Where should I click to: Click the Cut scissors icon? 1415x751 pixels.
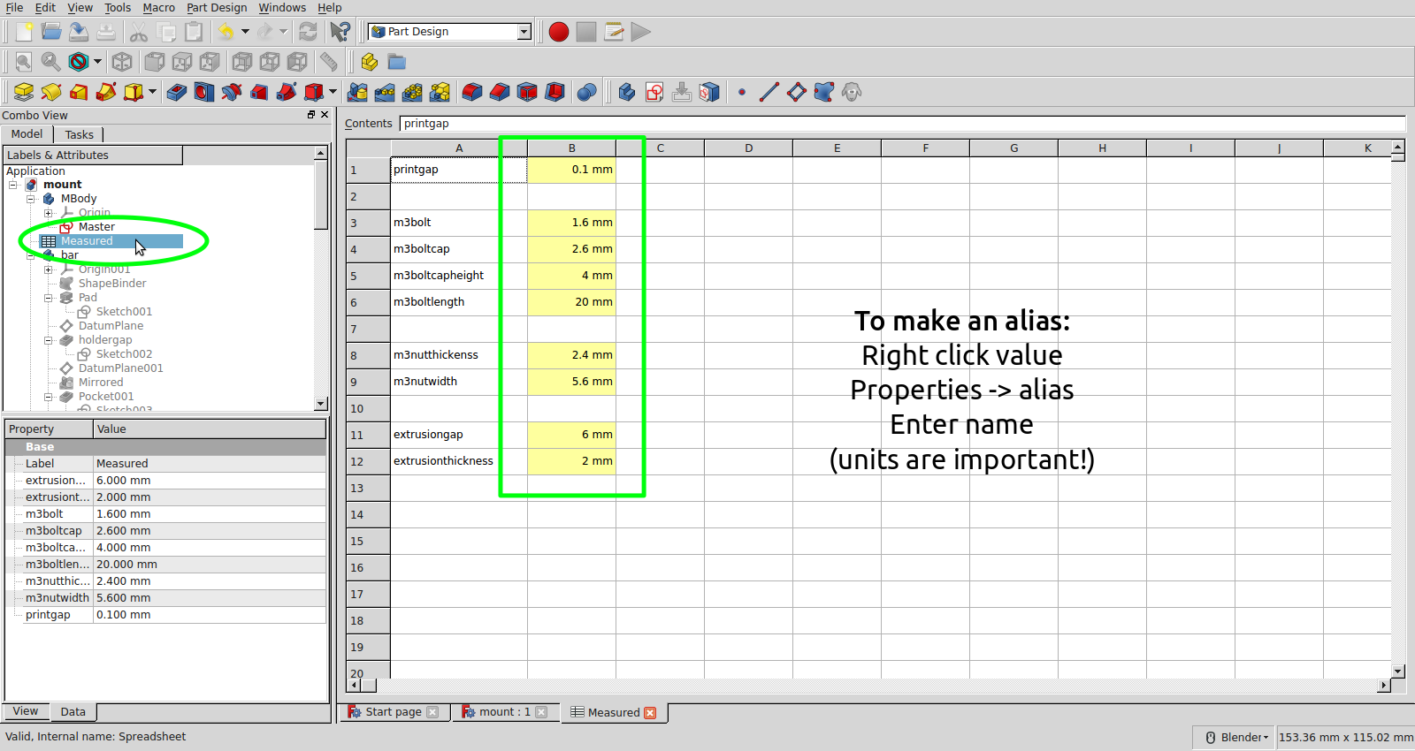[x=139, y=32]
